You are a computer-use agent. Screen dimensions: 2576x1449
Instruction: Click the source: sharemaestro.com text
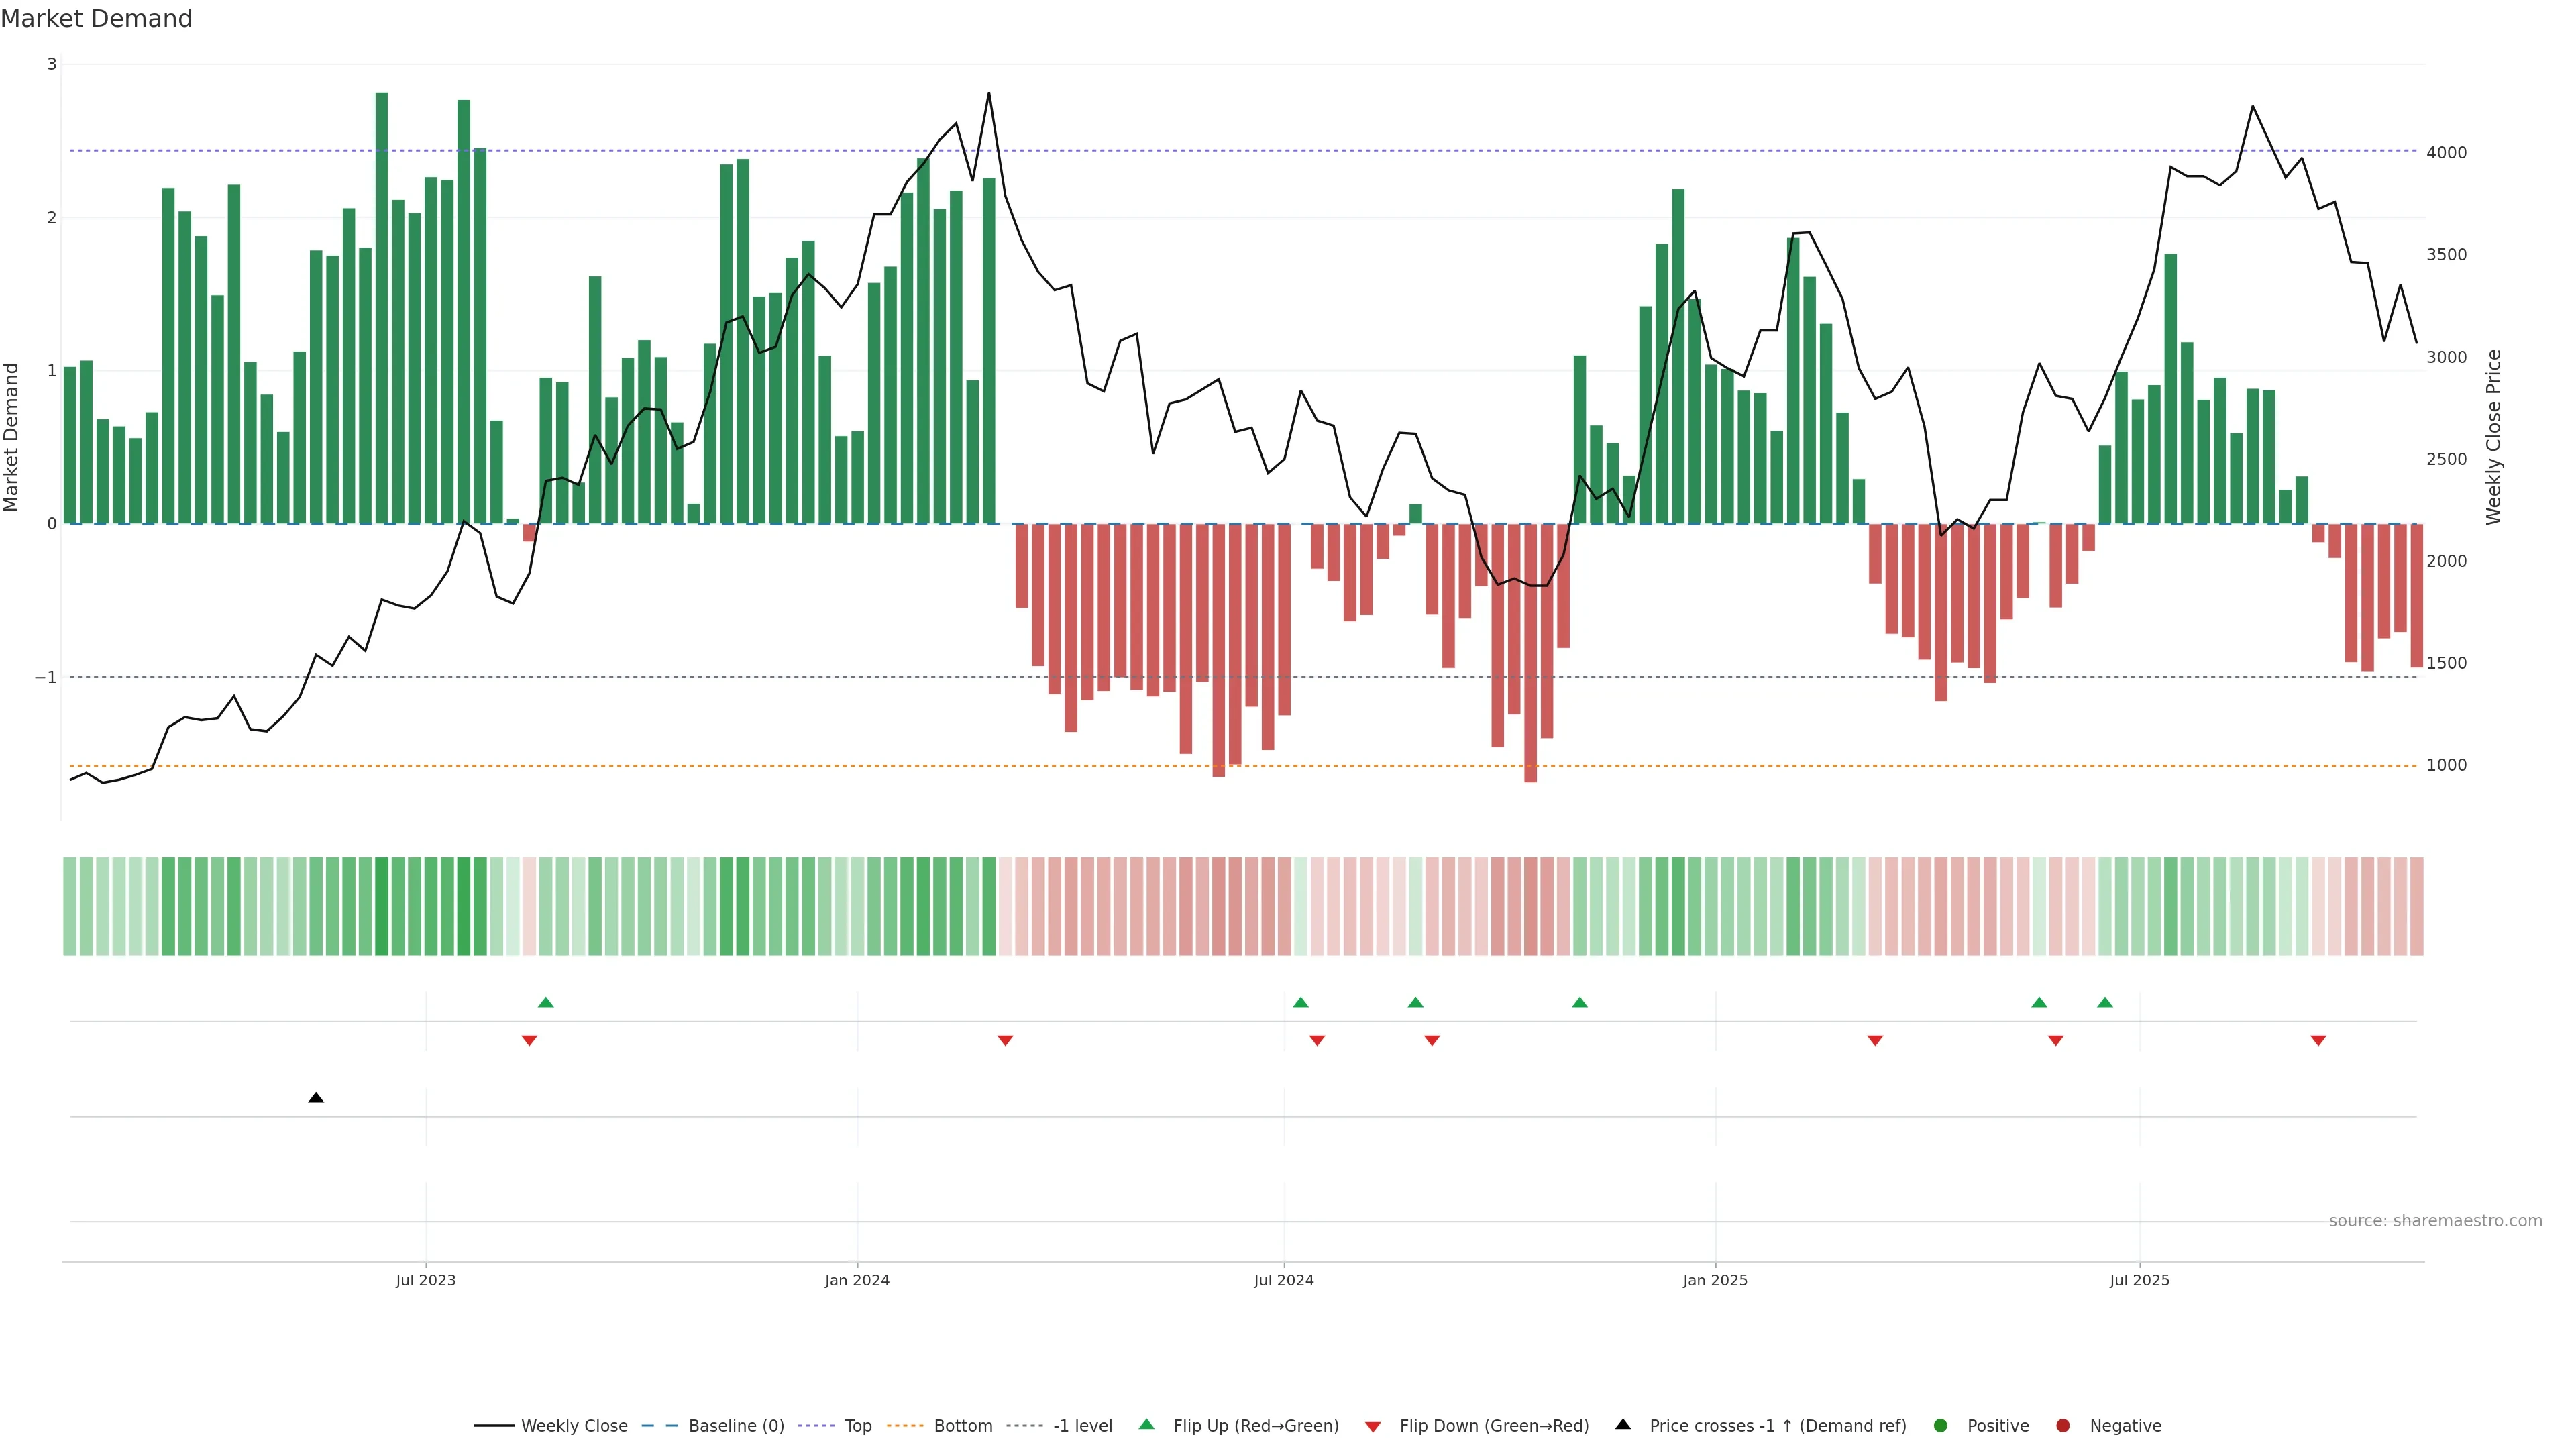[2435, 1220]
